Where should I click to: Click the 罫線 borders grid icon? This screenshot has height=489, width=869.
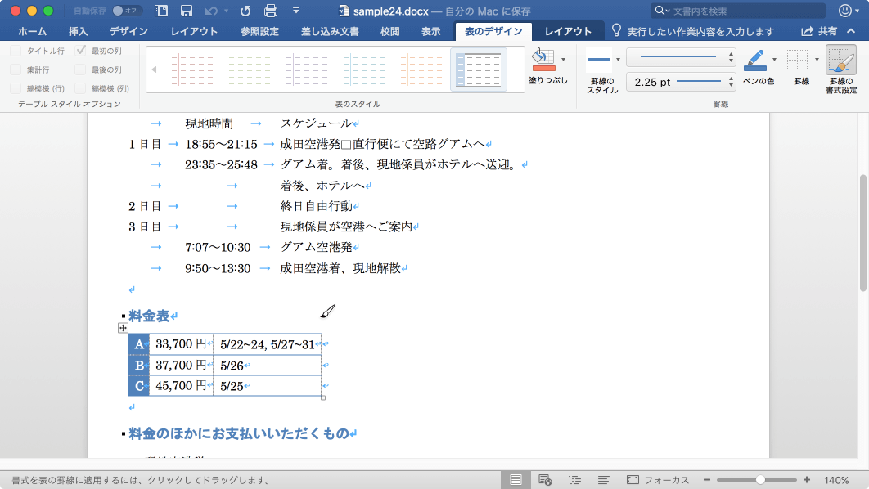(x=798, y=60)
